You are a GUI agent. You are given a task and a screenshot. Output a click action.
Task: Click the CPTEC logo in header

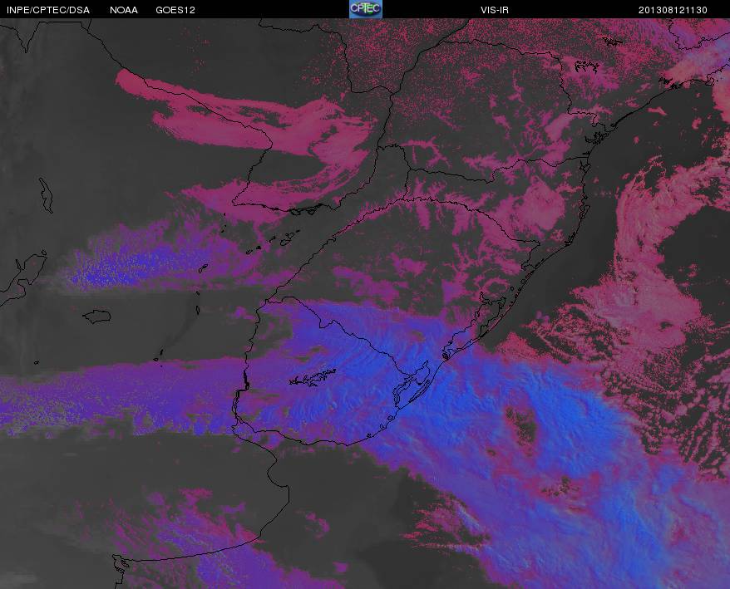pos(366,9)
